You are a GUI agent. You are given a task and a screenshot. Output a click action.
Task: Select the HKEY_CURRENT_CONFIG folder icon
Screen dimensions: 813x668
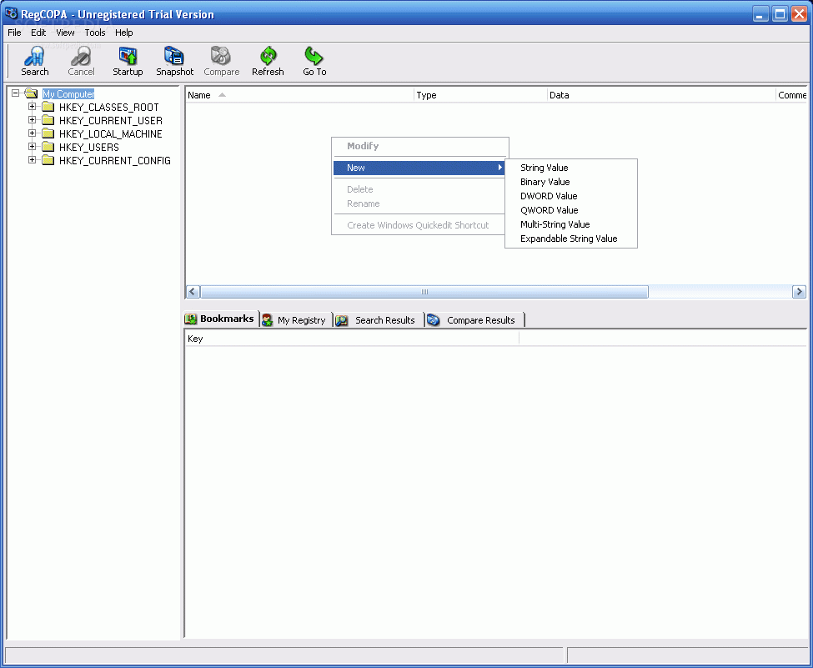click(x=48, y=160)
